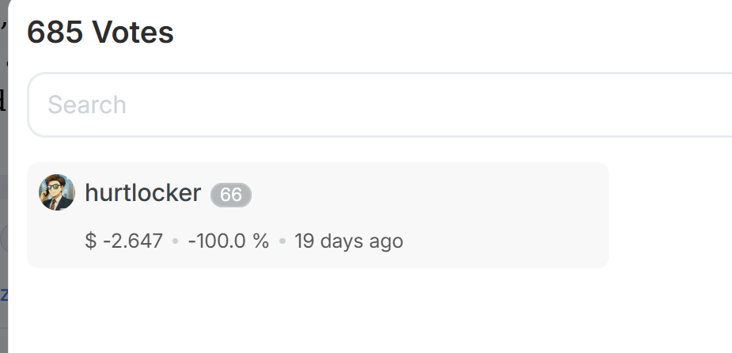732x353 pixels.
Task: Click the number 685 in the heading
Action: 55,32
